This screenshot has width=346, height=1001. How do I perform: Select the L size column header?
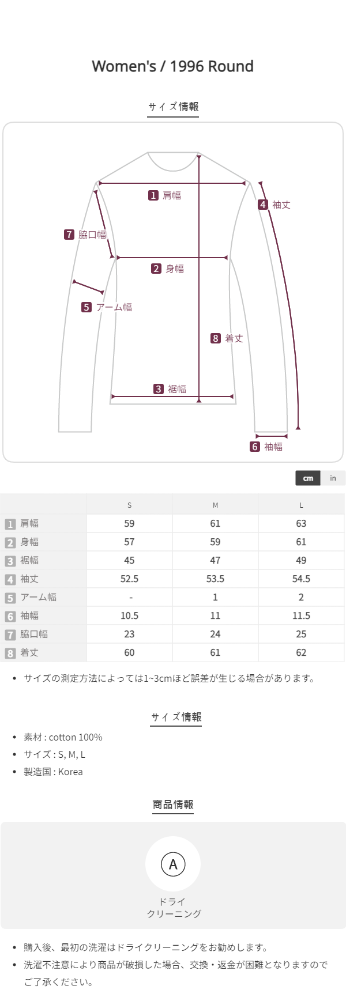click(301, 505)
